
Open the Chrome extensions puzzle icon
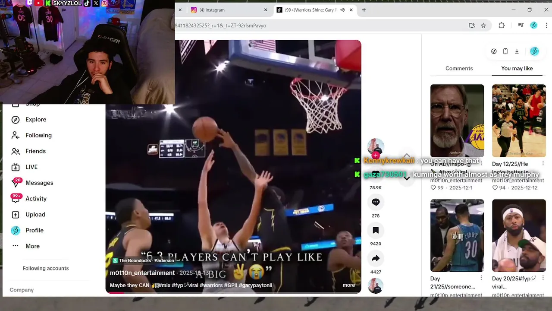[502, 25]
